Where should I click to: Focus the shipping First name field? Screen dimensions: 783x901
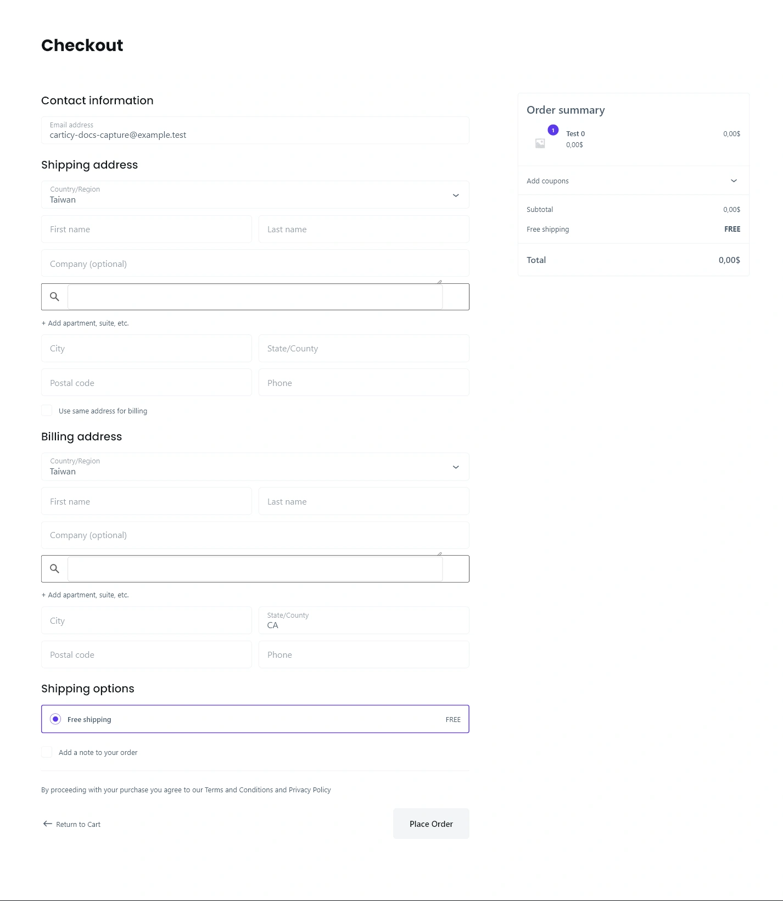click(x=147, y=229)
